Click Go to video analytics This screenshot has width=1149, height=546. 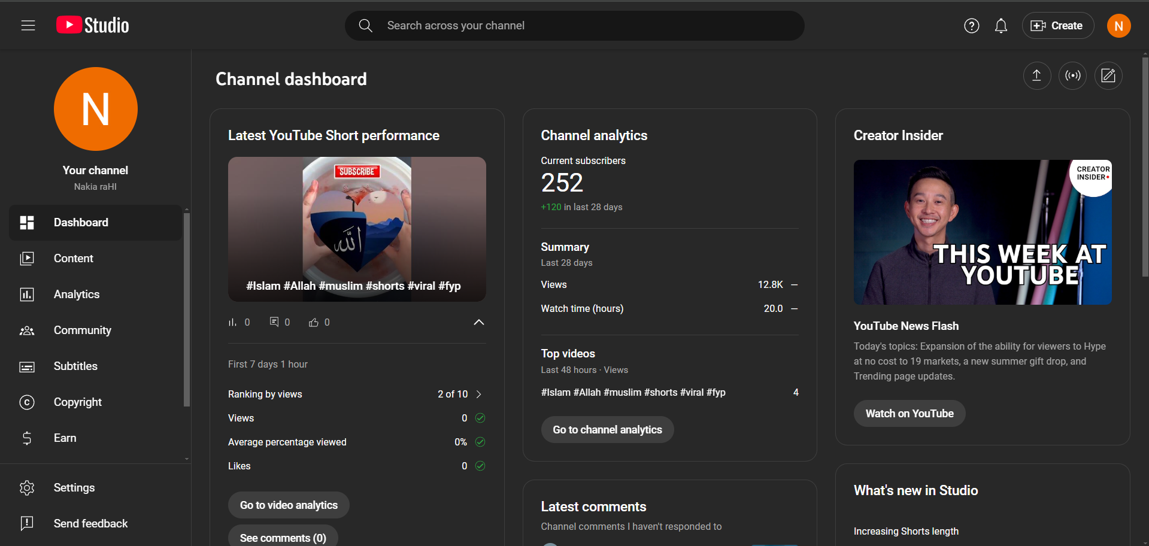click(x=289, y=505)
